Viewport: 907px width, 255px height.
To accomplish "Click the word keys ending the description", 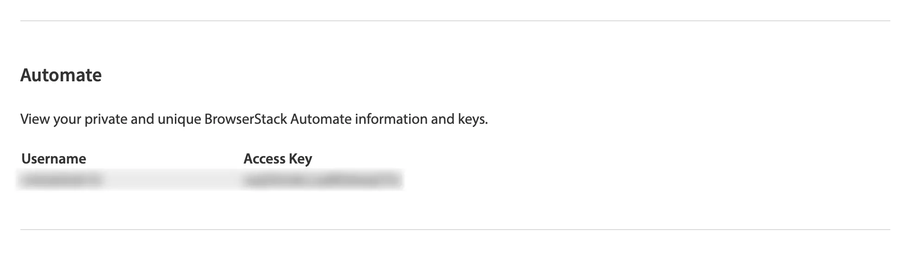I will click(472, 119).
